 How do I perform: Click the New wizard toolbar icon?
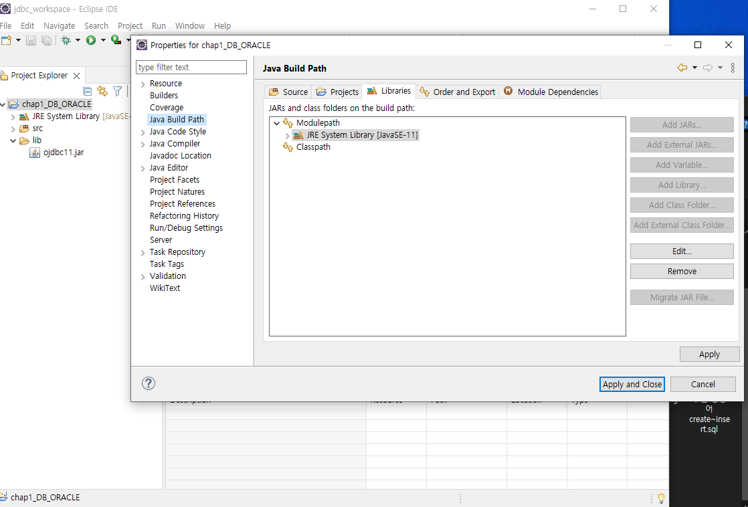click(x=6, y=41)
